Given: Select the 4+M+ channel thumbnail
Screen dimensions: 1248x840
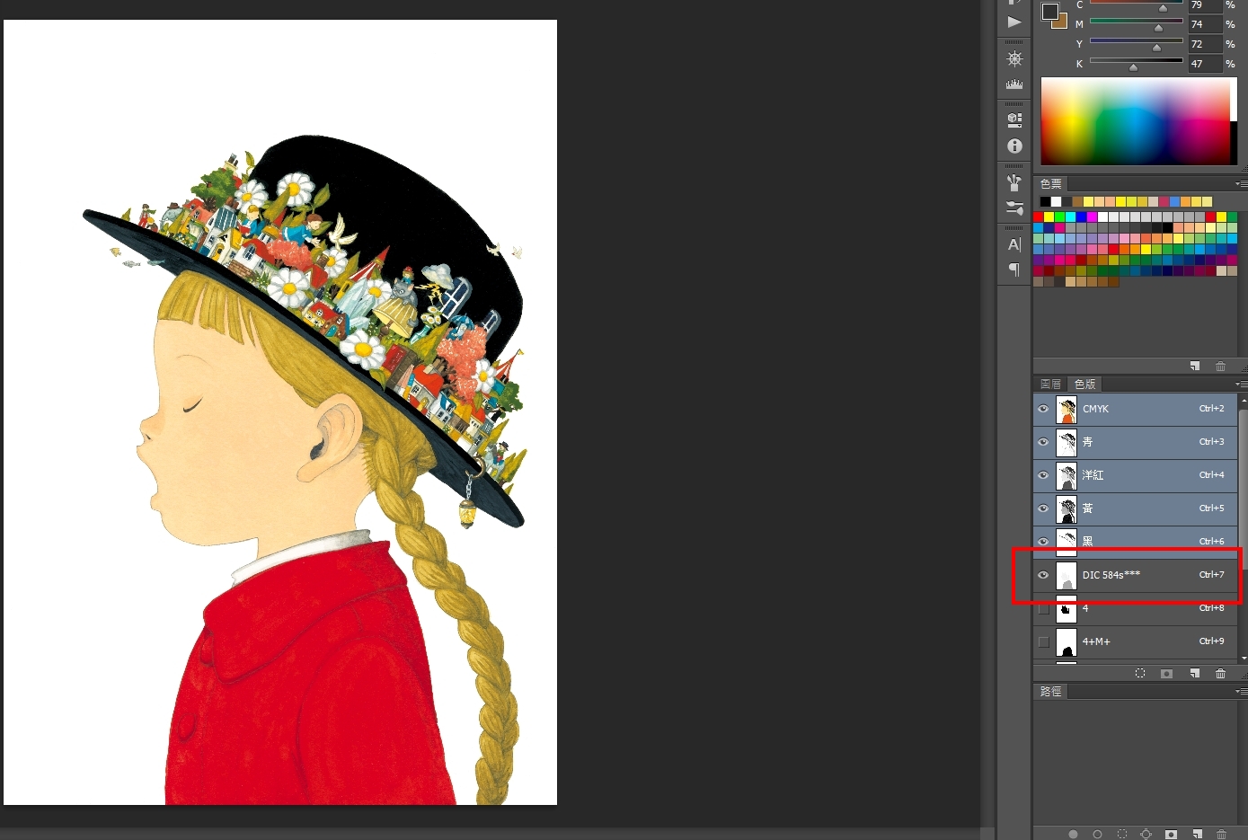Looking at the screenshot, I should (x=1067, y=641).
